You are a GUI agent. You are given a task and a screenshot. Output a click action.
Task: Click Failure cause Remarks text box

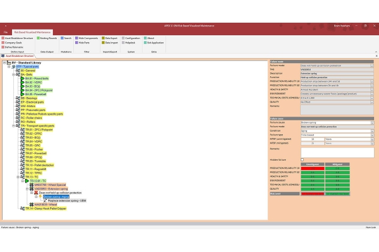[x=337, y=152]
